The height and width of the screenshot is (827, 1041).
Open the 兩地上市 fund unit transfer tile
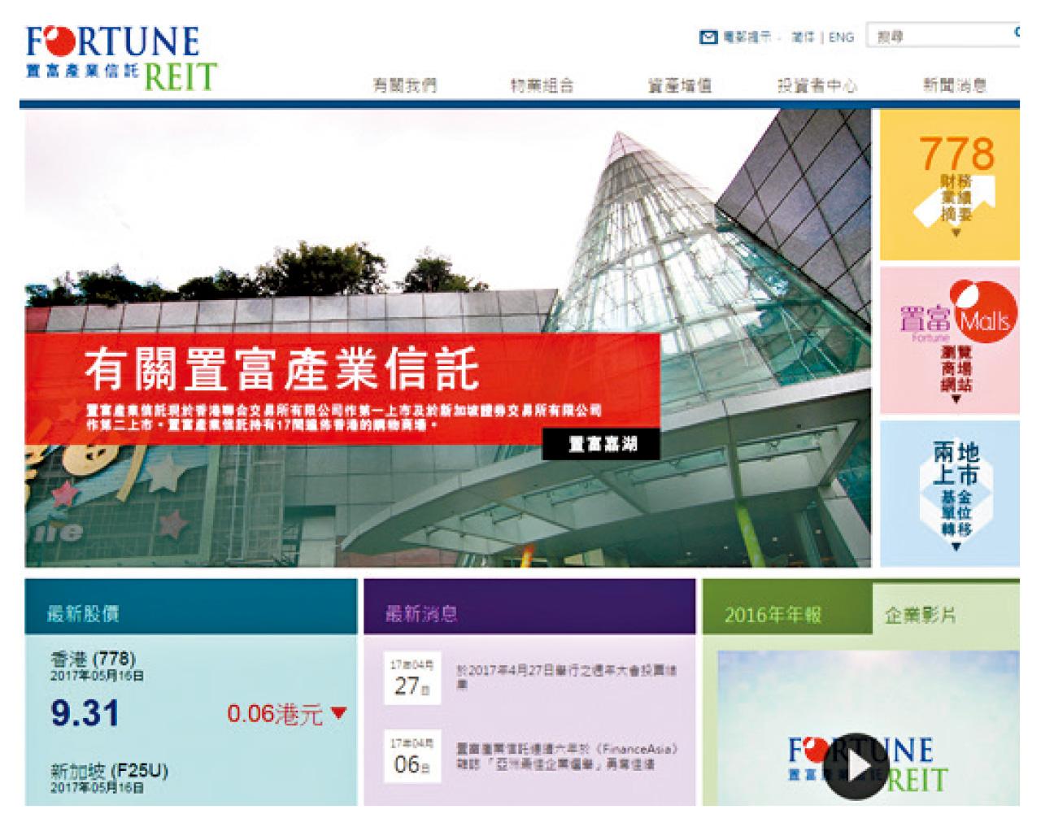click(x=949, y=494)
